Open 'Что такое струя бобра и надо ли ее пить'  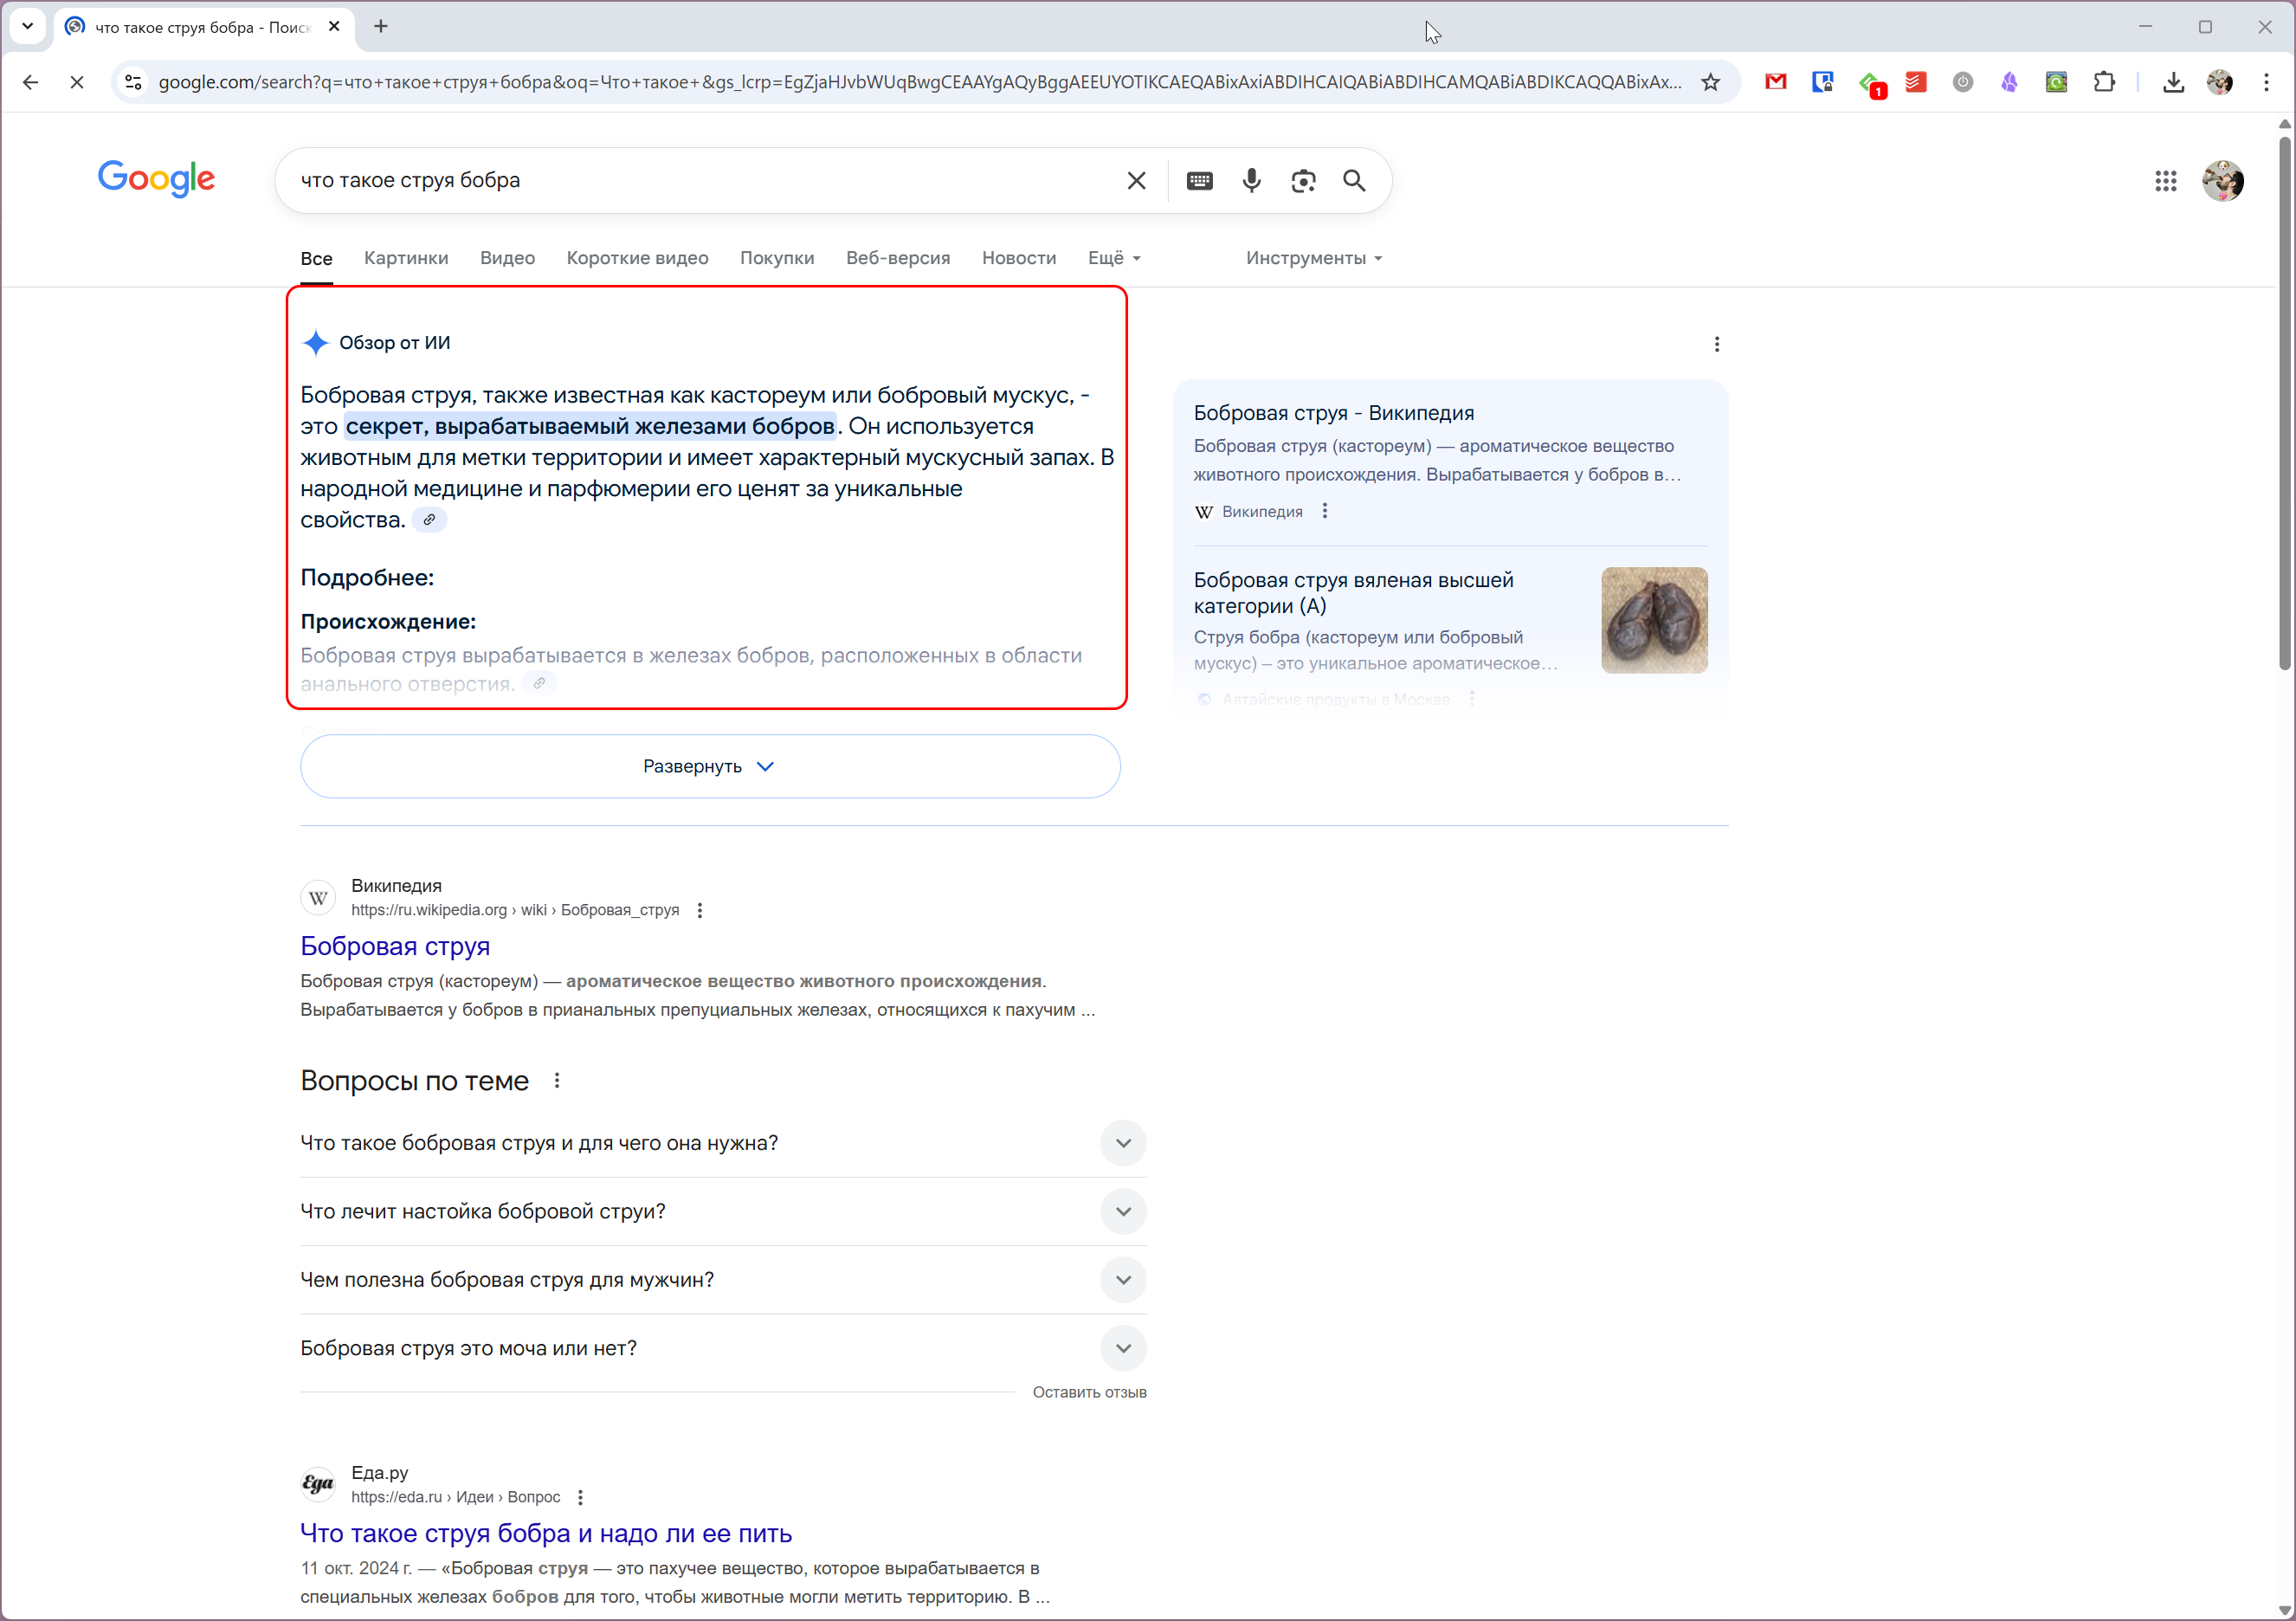[x=546, y=1533]
